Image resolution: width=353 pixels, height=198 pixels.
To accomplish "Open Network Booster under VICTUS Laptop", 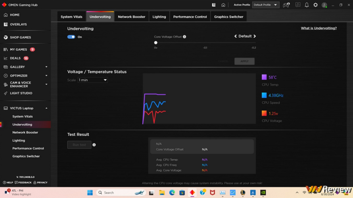I will click(25, 132).
